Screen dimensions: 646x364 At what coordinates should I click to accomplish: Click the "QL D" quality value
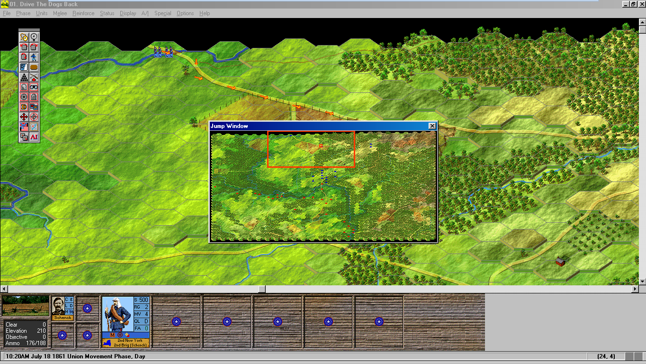pyautogui.click(x=142, y=321)
